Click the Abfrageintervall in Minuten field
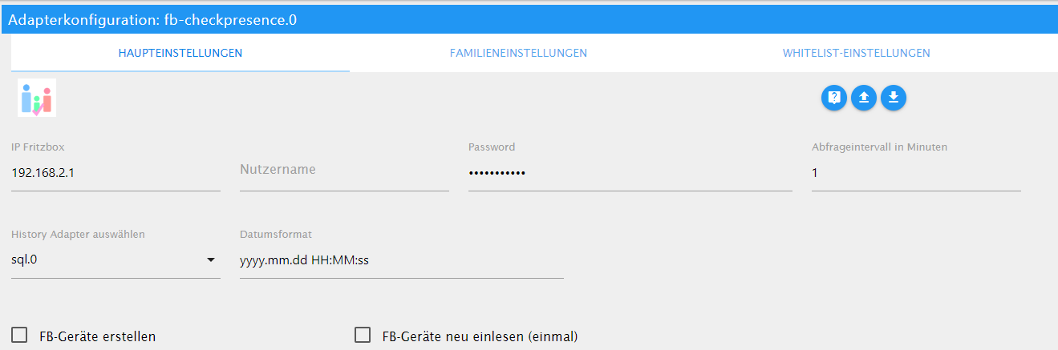1058x350 pixels. (915, 173)
